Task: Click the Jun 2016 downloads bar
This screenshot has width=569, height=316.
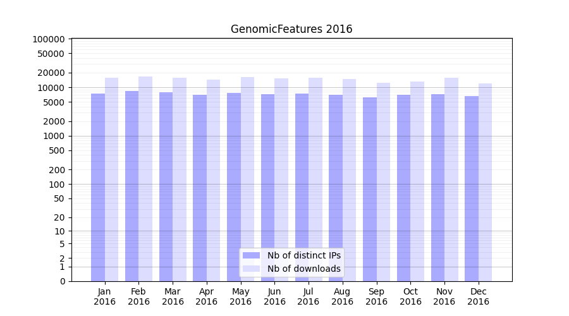Action: tap(281, 179)
